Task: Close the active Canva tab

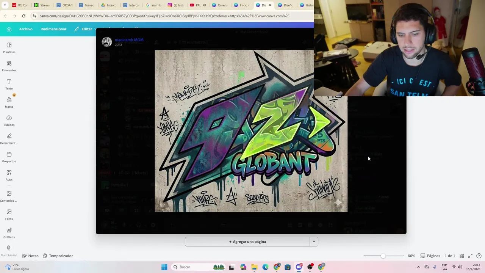Action: coord(270,5)
